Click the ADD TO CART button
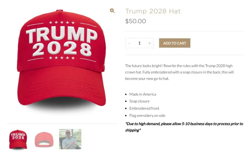 tap(175, 43)
